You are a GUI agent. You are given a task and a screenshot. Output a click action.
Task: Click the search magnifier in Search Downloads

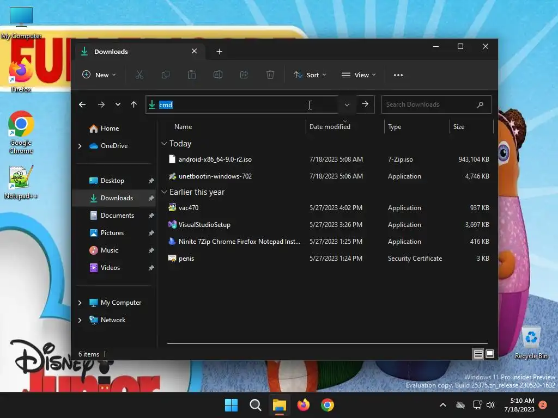click(x=480, y=104)
